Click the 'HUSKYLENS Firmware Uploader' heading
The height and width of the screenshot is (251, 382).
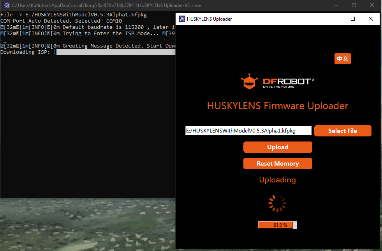click(x=278, y=106)
